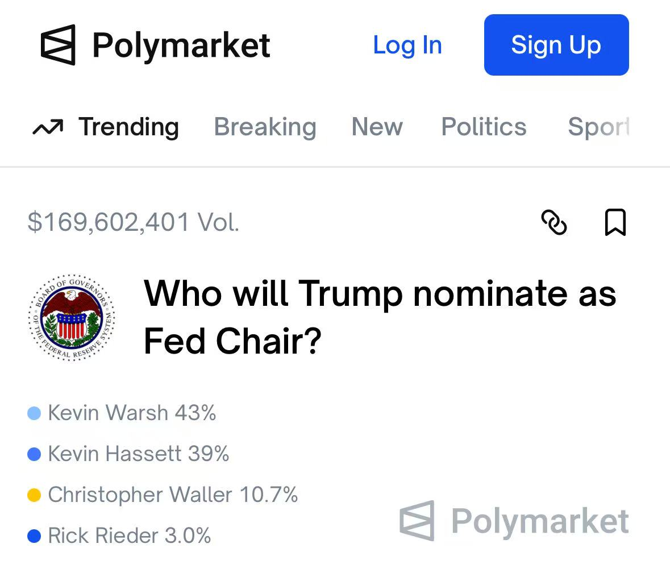Select the Kevin Warsh 43% outcome
Image resolution: width=670 pixels, height=581 pixels.
(132, 413)
